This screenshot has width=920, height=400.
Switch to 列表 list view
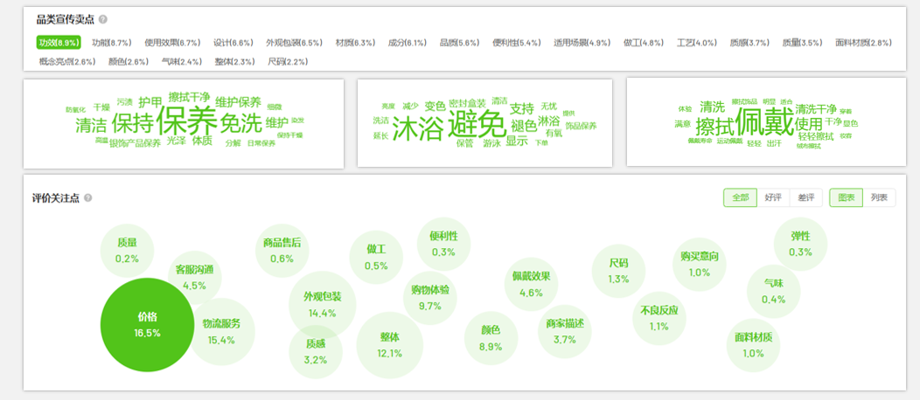click(x=878, y=198)
